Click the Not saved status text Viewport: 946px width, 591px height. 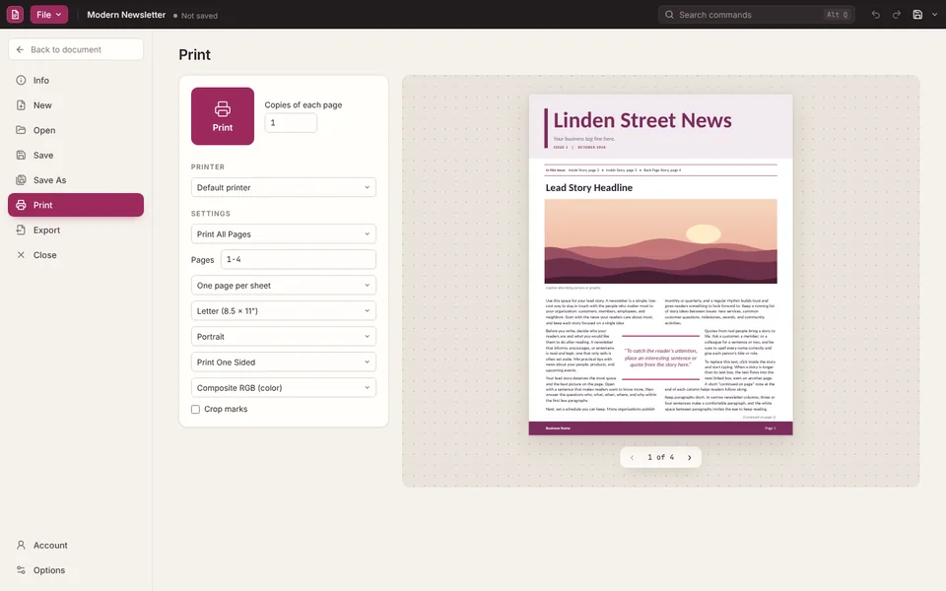pos(199,16)
